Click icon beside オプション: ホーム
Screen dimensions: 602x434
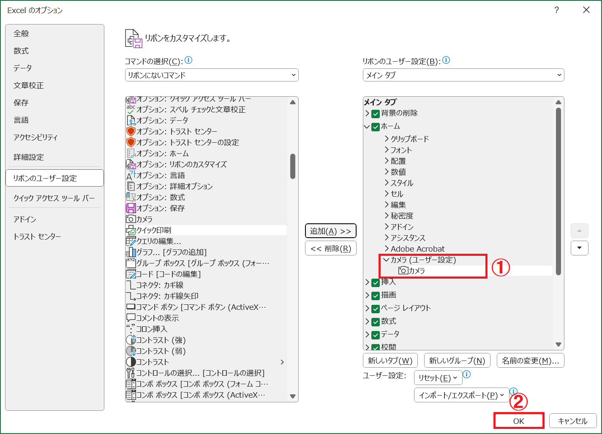pyautogui.click(x=131, y=153)
